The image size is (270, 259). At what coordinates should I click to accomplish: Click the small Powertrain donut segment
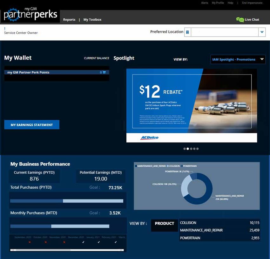tap(193, 176)
